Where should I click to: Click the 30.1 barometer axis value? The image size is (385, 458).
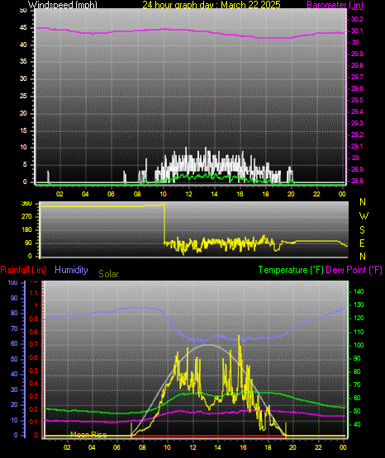357,31
